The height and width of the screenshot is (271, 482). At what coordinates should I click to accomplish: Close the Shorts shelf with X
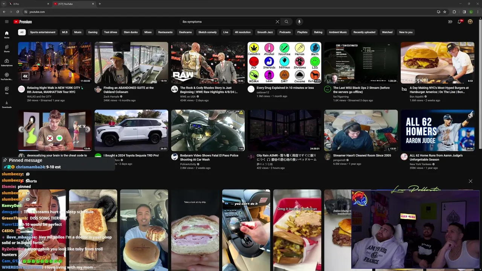pyautogui.click(x=470, y=181)
